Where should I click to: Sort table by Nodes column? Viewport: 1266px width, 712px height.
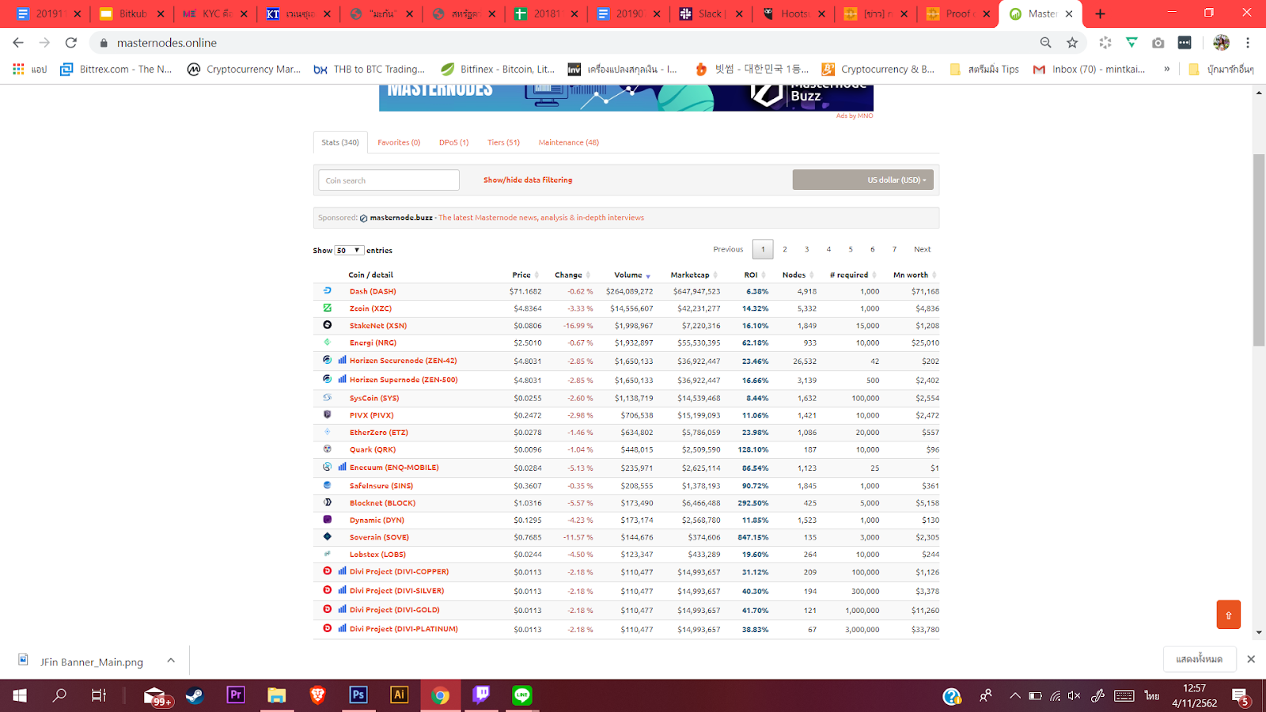(798, 275)
